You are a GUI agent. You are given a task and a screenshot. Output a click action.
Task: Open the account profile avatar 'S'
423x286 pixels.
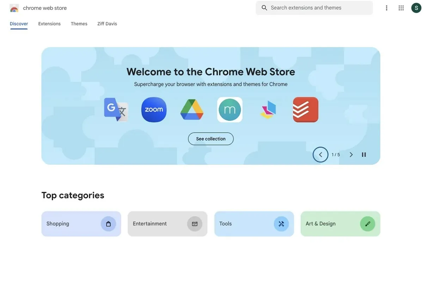[416, 8]
